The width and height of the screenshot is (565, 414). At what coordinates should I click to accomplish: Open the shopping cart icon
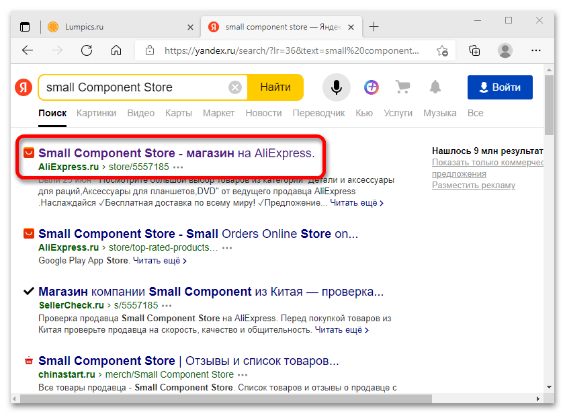[x=402, y=87]
